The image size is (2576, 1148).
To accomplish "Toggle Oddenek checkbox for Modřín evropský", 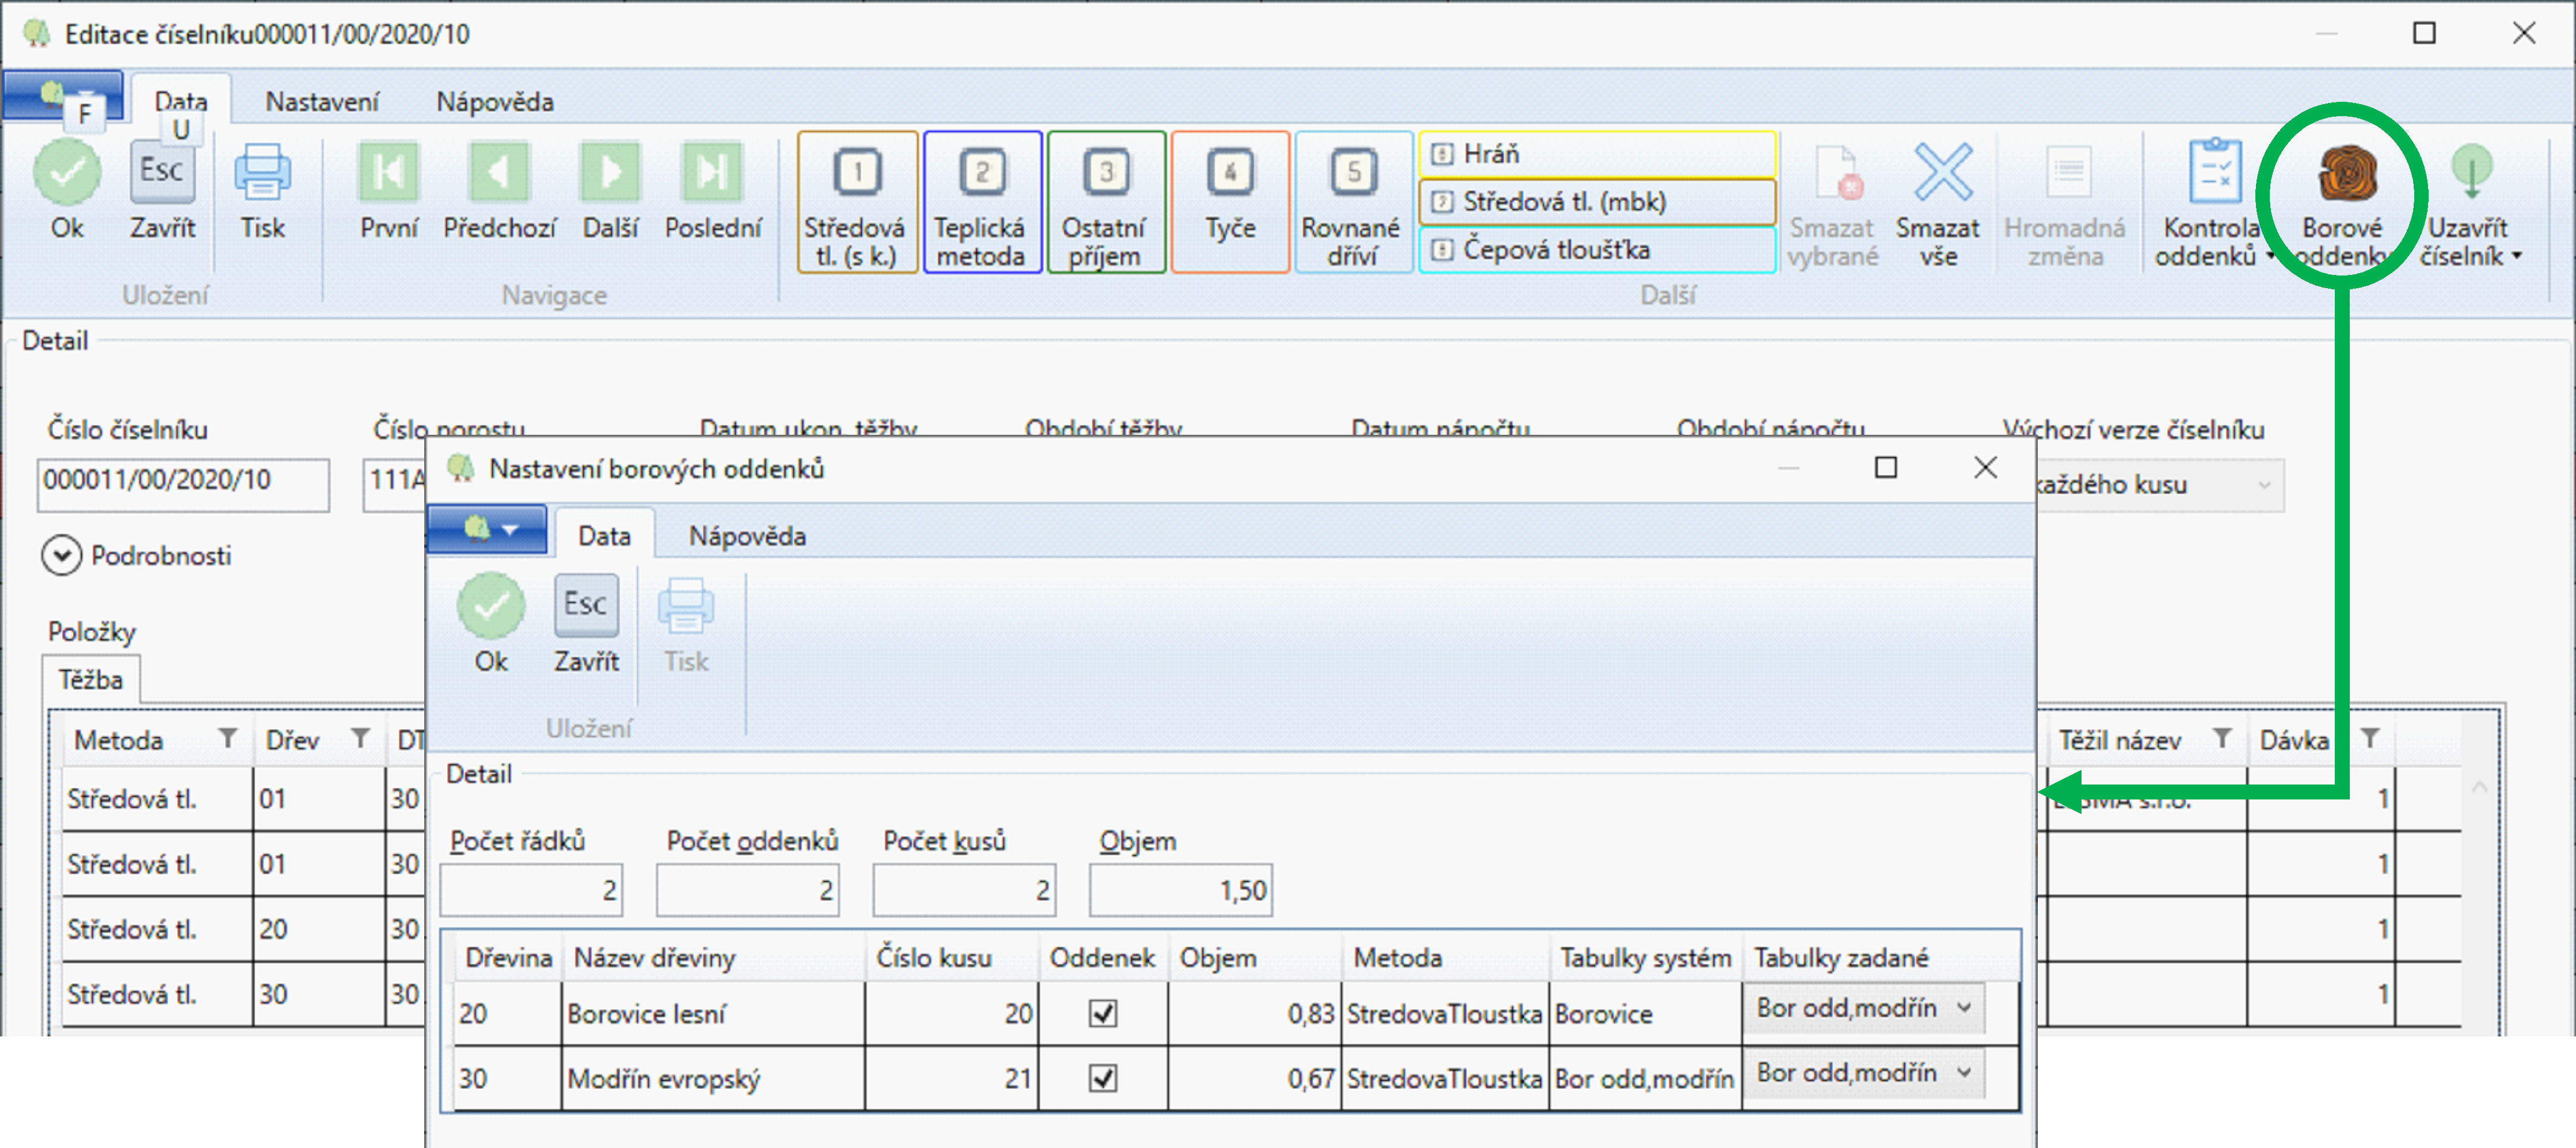I will (x=1103, y=1078).
